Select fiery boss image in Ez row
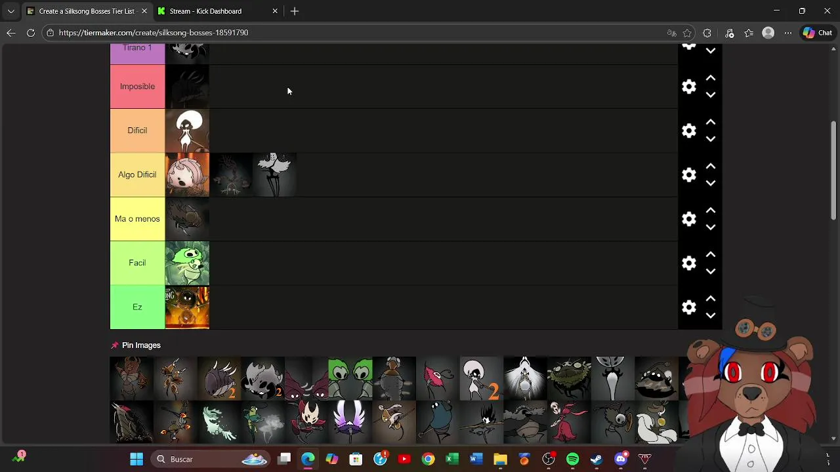840x472 pixels. point(188,307)
